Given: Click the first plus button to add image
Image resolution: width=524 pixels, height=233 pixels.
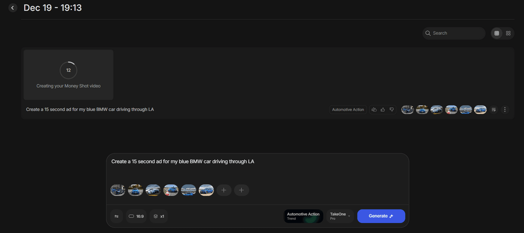Looking at the screenshot, I should coord(224,190).
